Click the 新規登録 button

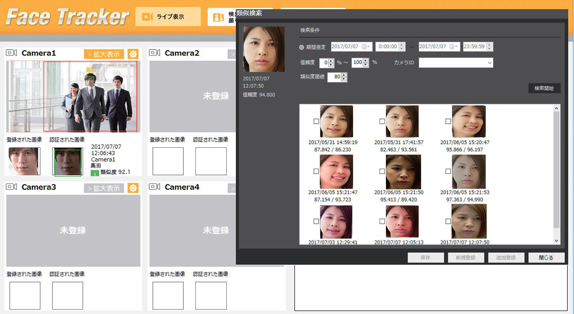pyautogui.click(x=465, y=257)
